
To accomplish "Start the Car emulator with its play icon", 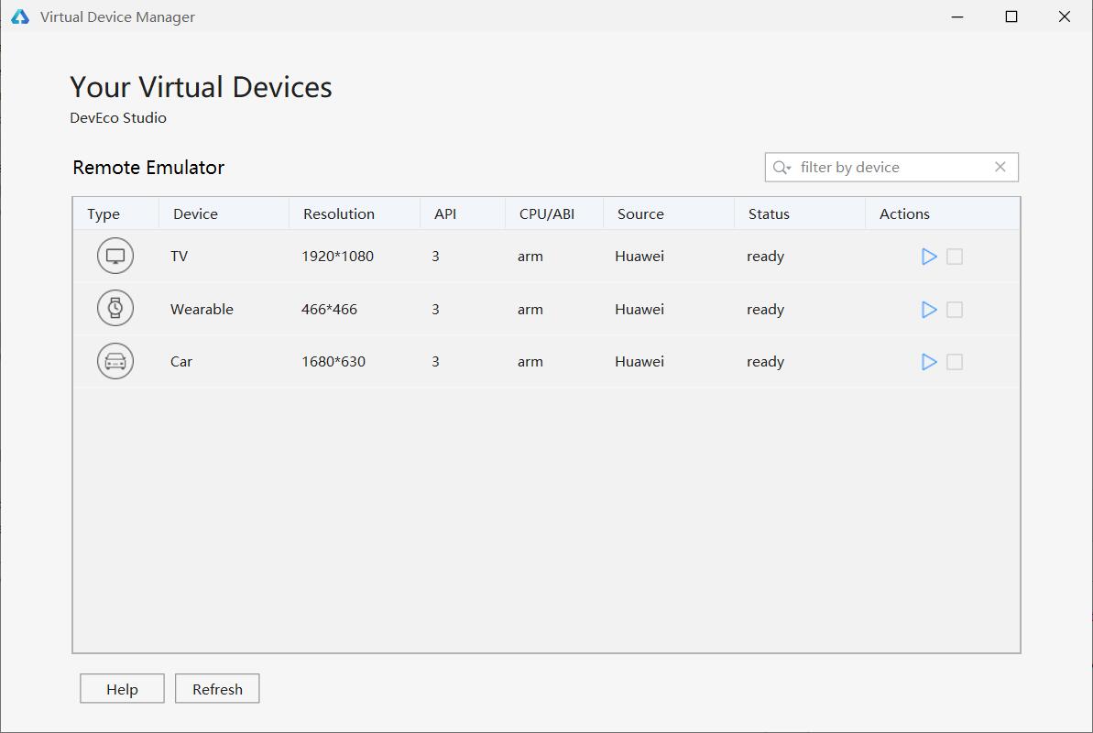I will [928, 362].
